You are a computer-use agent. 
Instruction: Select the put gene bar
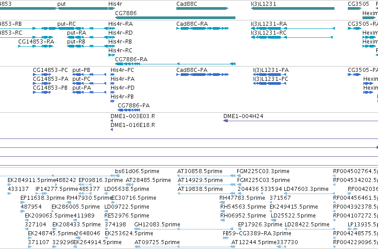pyautogui.click(x=83, y=8)
